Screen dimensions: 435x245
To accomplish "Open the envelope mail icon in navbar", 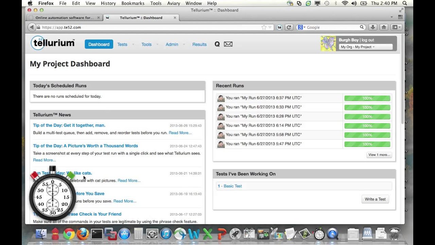I will tap(228, 44).
